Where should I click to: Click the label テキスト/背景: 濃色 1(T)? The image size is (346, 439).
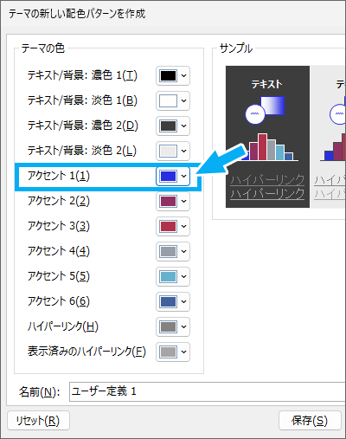pos(82,75)
